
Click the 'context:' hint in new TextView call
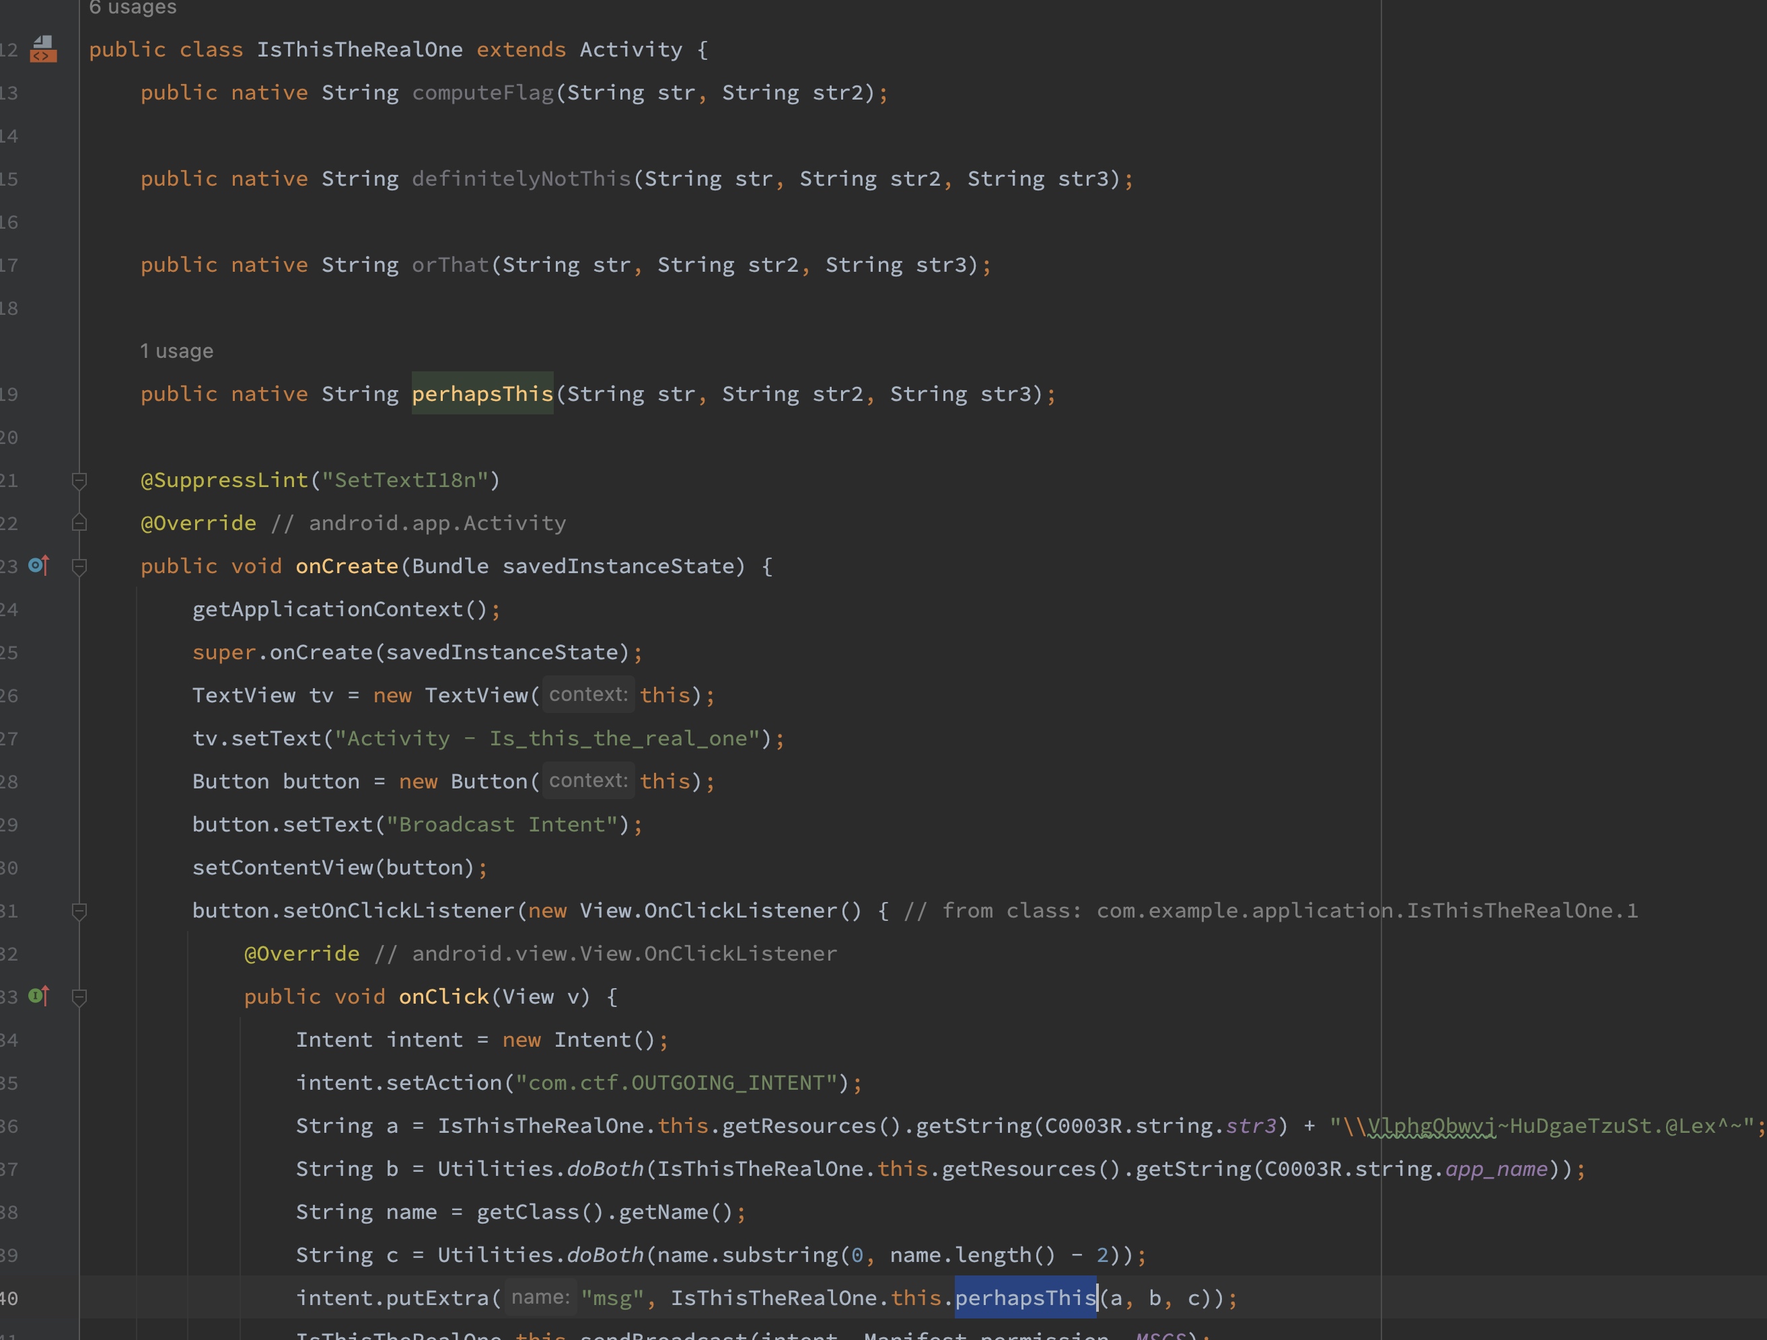coord(588,695)
